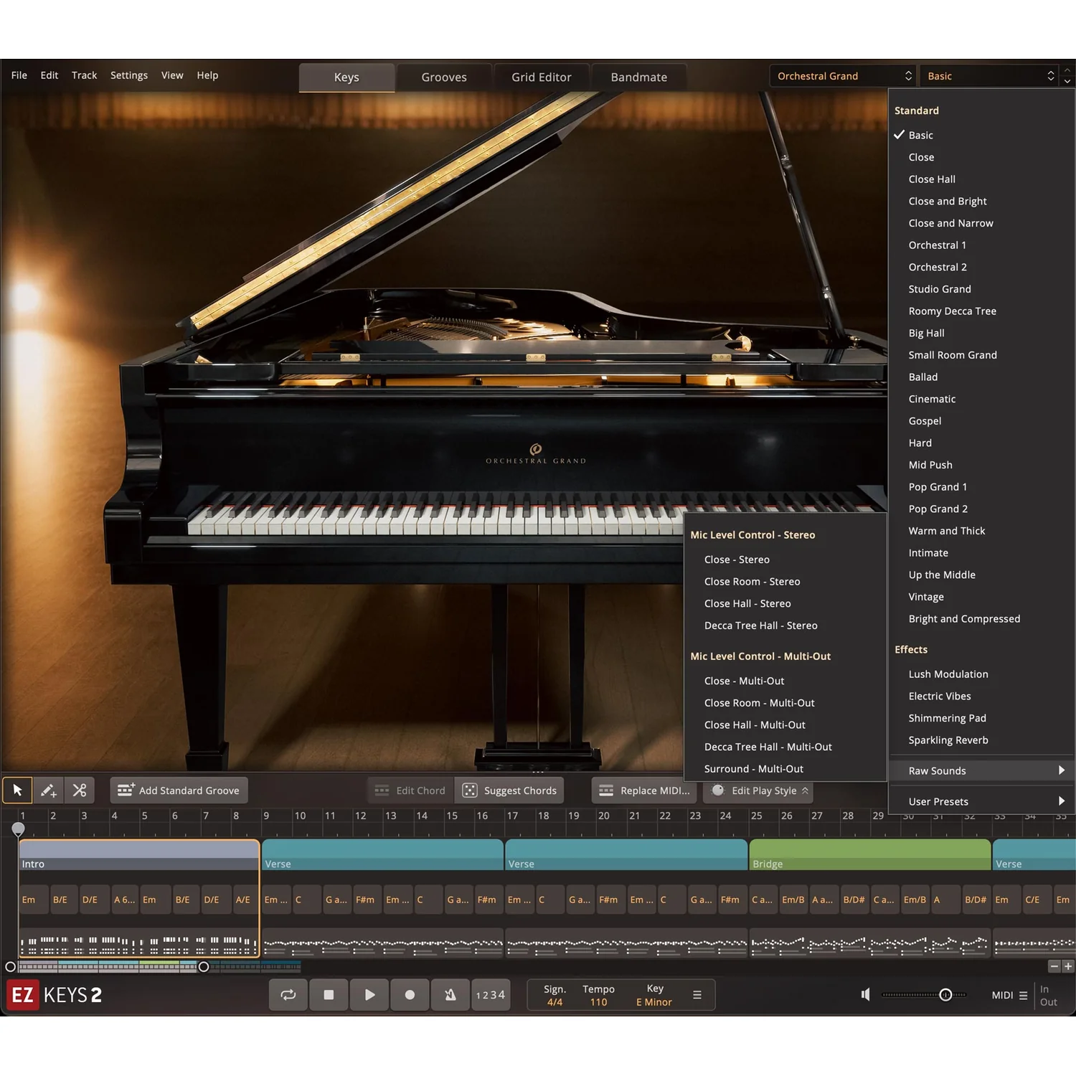This screenshot has width=1076, height=1076.
Task: Zoom in the timeline with plus
Action: pyautogui.click(x=1068, y=966)
